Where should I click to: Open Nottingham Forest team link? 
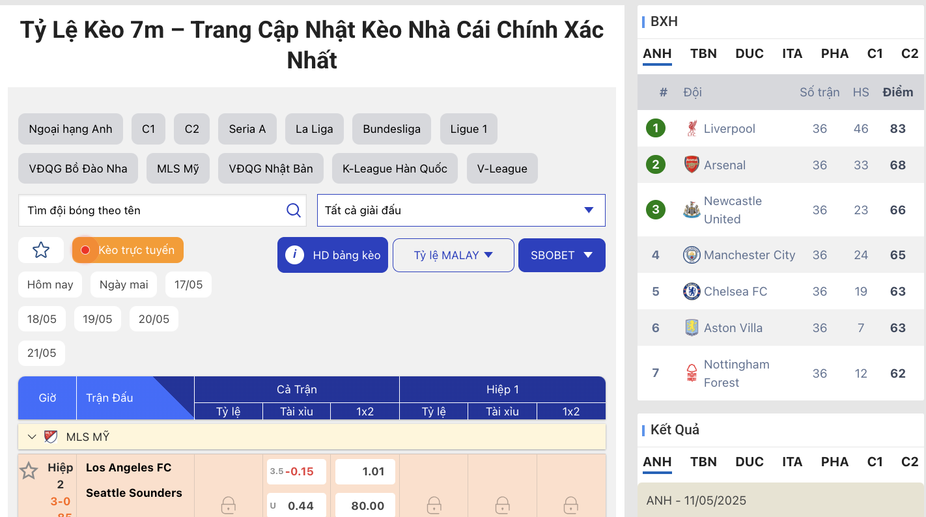(737, 374)
